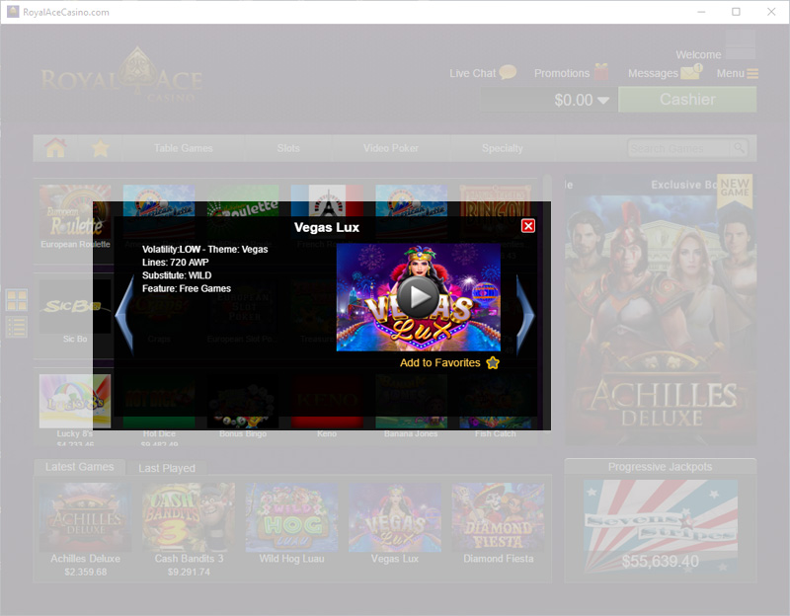
Task: Click the $55,639.40 jackpot amount
Action: (660, 561)
